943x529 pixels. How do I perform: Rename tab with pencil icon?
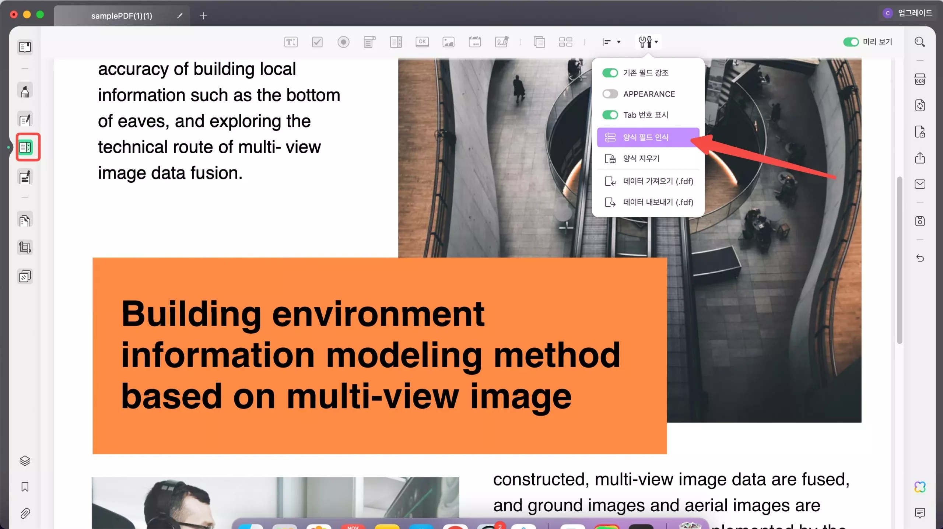pyautogui.click(x=180, y=16)
